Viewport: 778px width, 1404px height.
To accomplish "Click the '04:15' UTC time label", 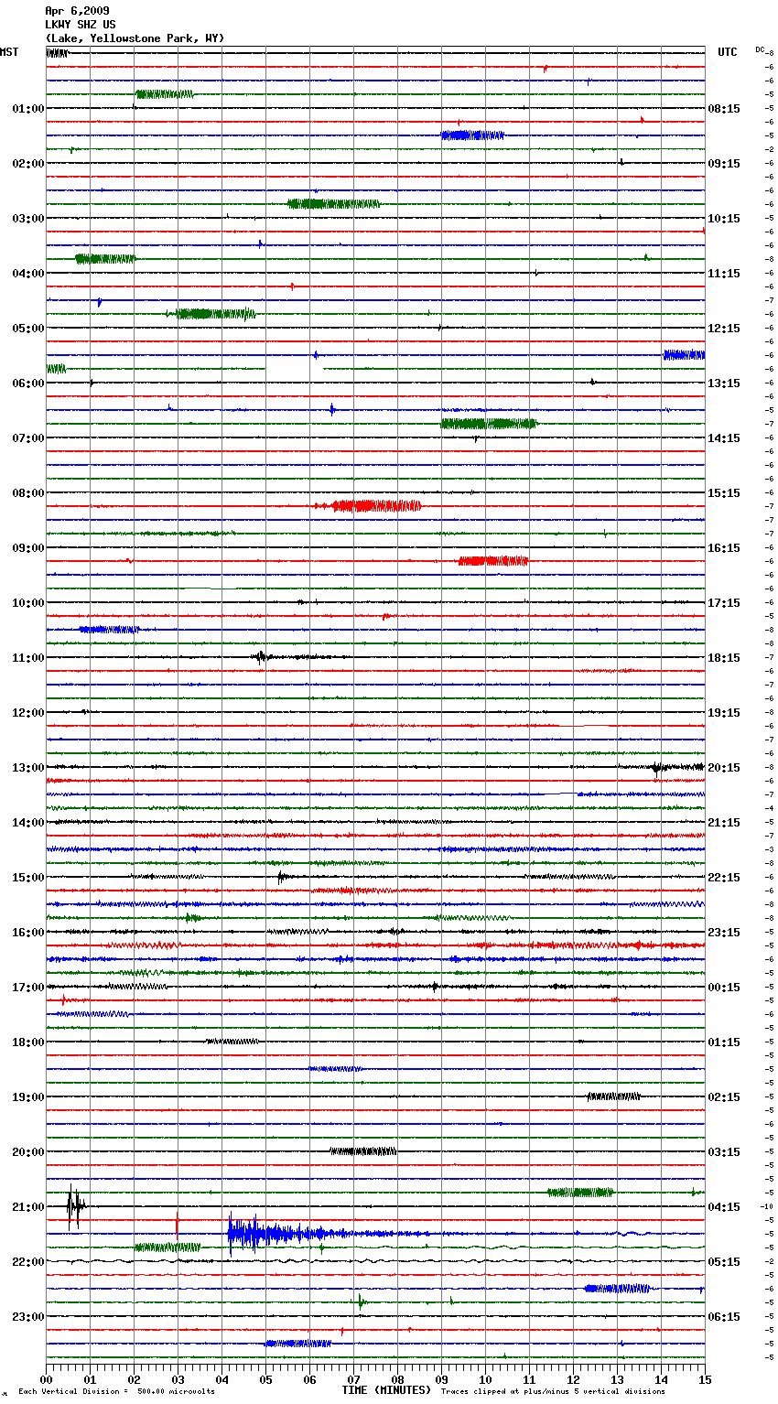I will pos(724,1207).
